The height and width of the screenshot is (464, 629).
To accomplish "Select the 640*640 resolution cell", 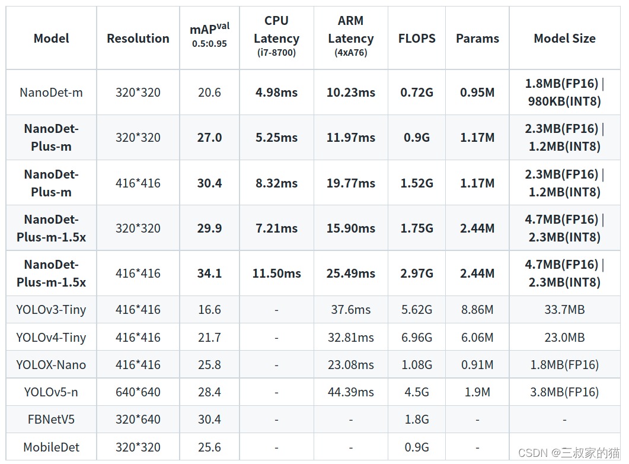I will 138,392.
